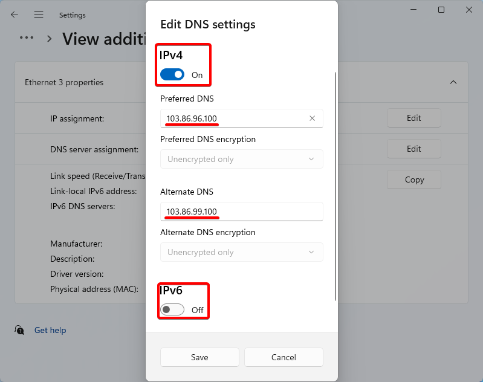Click Edit next to DNS server assignment
This screenshot has height=382, width=483.
413,149
